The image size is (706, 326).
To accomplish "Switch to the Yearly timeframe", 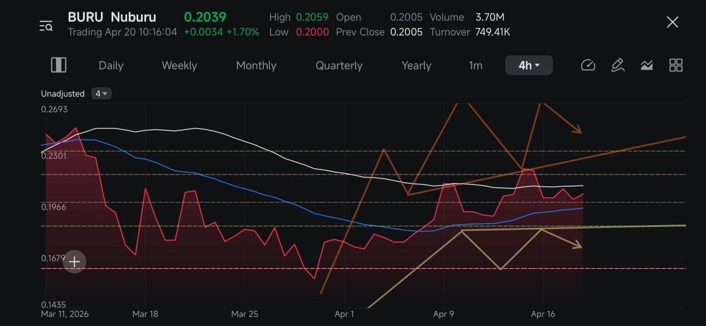I will [x=417, y=65].
